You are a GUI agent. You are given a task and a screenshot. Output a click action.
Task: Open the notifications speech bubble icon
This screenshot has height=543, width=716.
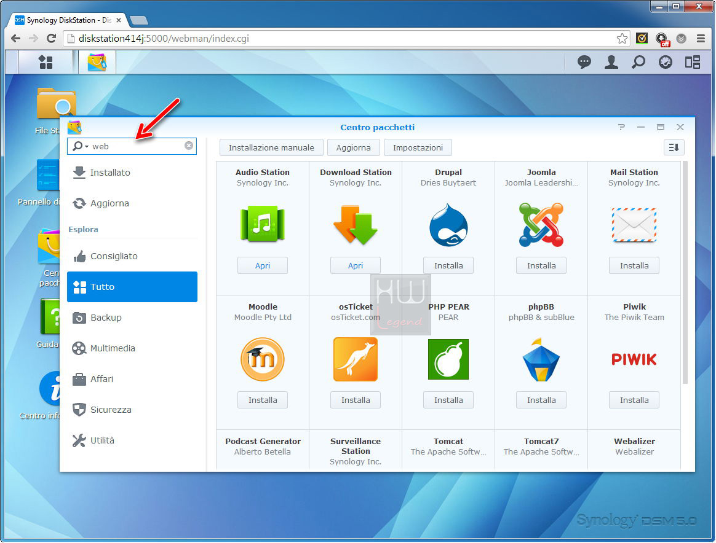(584, 62)
